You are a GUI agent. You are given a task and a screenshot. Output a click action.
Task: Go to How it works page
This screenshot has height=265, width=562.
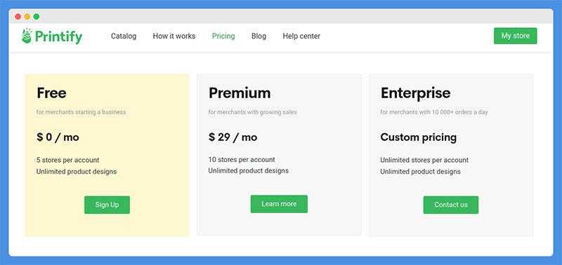click(x=174, y=36)
